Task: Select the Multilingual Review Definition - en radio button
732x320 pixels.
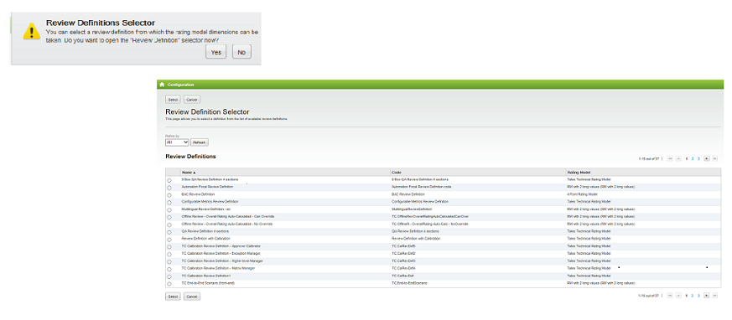Action: coord(169,209)
